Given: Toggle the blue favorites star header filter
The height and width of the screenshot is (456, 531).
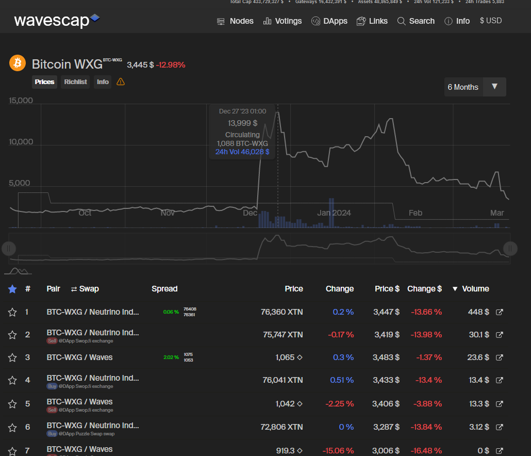Looking at the screenshot, I should pyautogui.click(x=12, y=289).
